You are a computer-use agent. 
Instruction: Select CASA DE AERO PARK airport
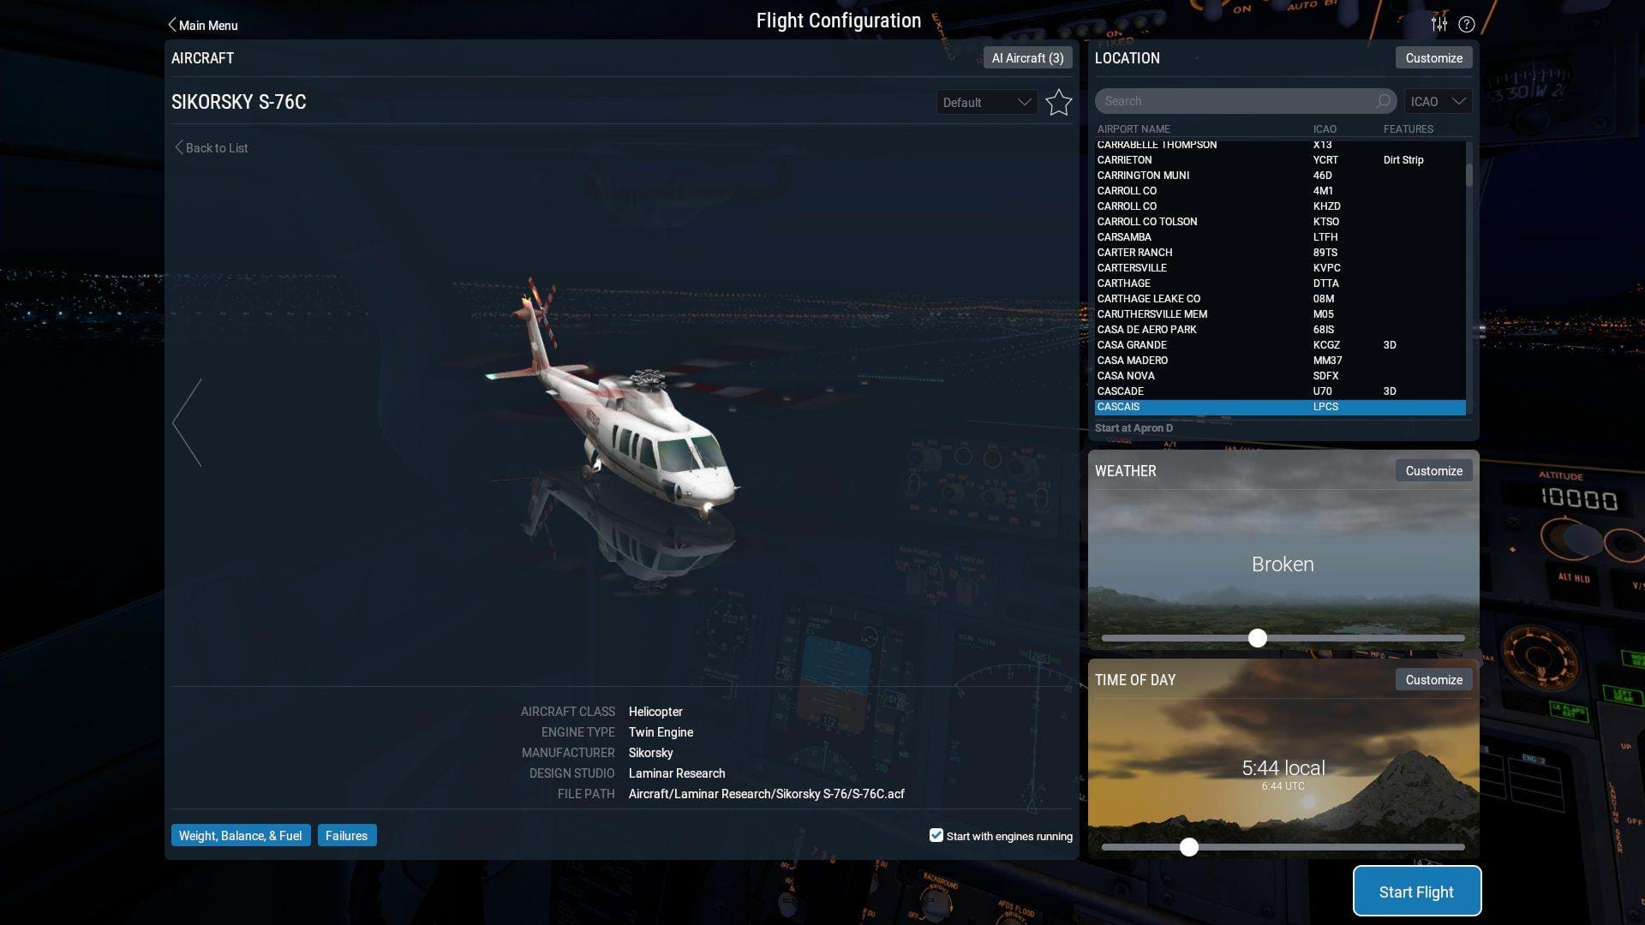1280,329
